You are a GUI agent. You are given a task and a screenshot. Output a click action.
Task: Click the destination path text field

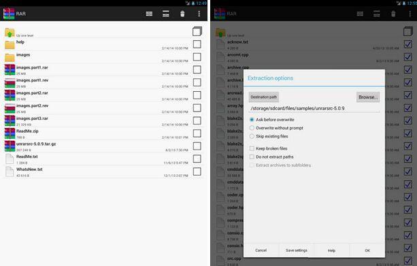tap(314, 108)
